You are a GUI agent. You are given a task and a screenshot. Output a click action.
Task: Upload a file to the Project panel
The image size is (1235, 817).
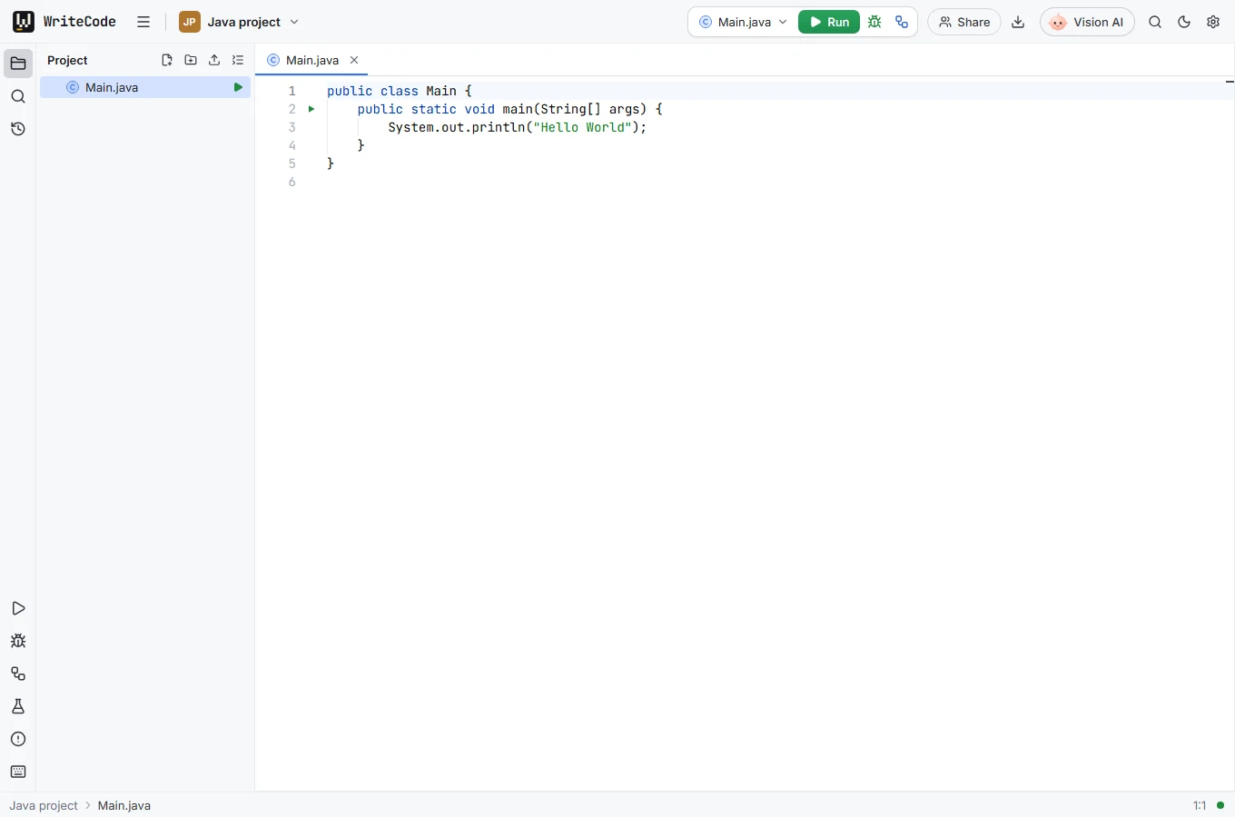[x=214, y=60]
